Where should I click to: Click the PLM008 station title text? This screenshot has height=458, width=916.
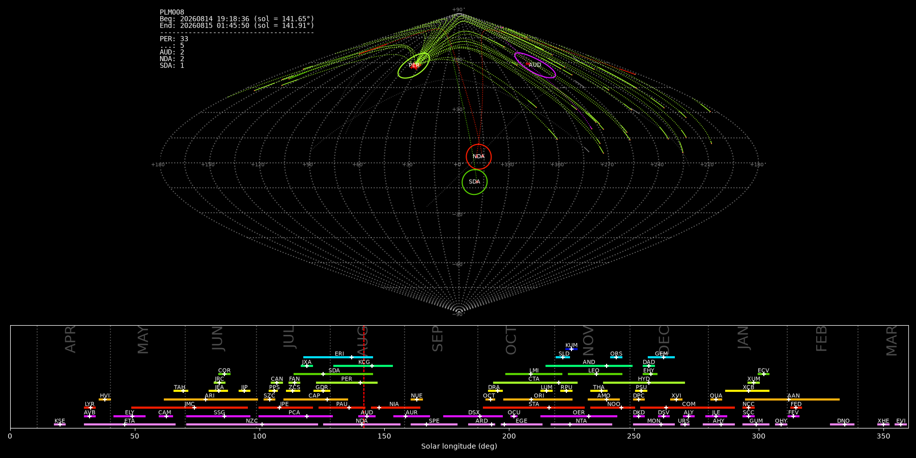coord(172,12)
